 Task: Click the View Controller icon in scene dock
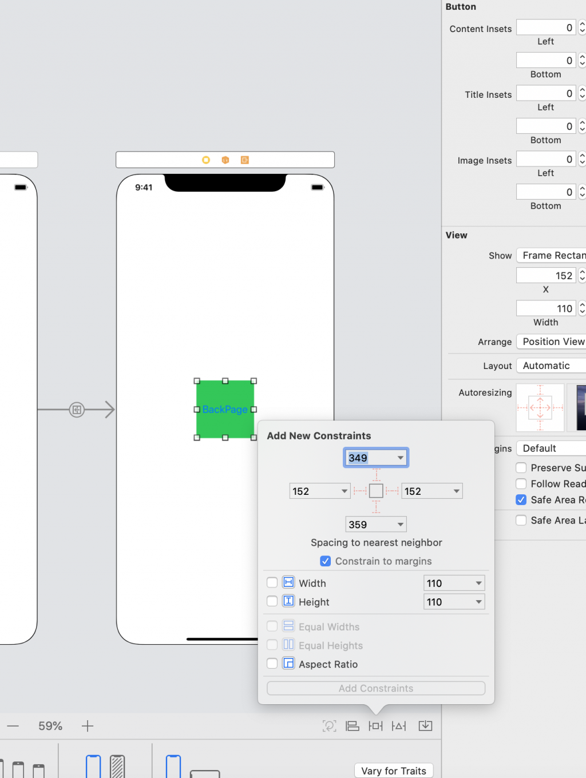pos(206,160)
